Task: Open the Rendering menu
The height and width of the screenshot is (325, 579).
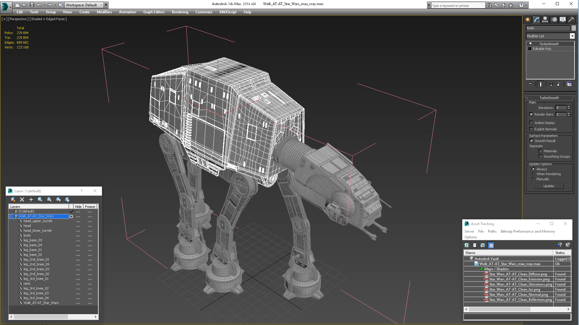Action: [x=180, y=12]
